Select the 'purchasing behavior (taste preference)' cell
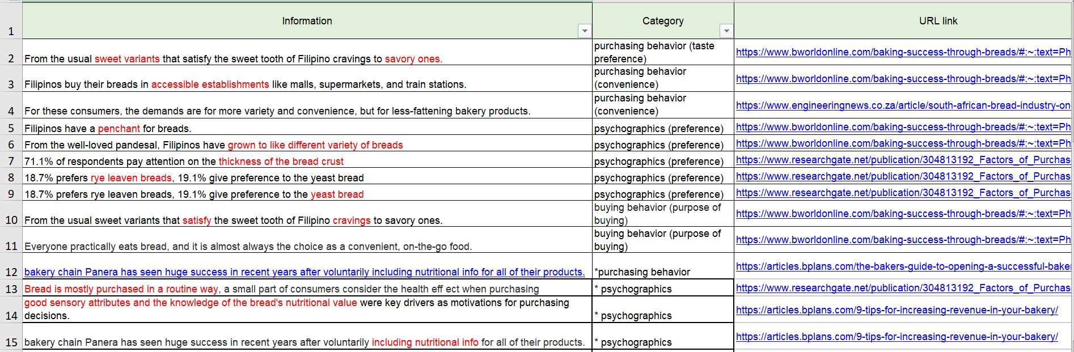1074x352 pixels. (x=662, y=52)
